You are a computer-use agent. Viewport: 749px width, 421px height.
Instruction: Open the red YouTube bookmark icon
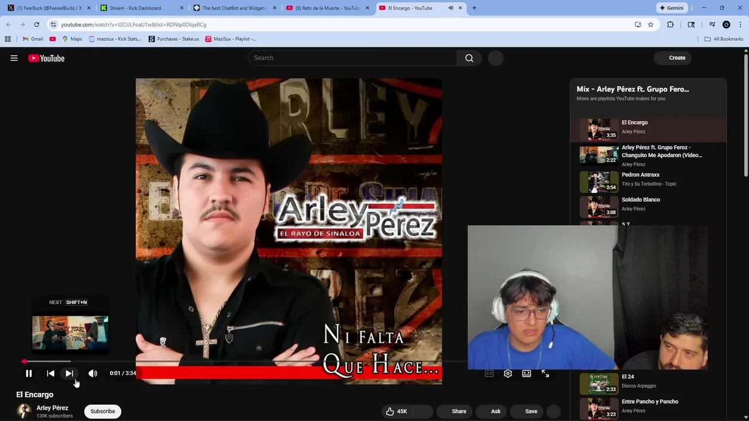(53, 39)
